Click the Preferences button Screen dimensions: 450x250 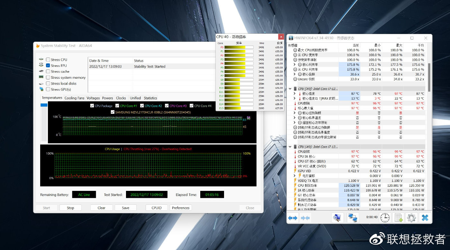coord(181,208)
